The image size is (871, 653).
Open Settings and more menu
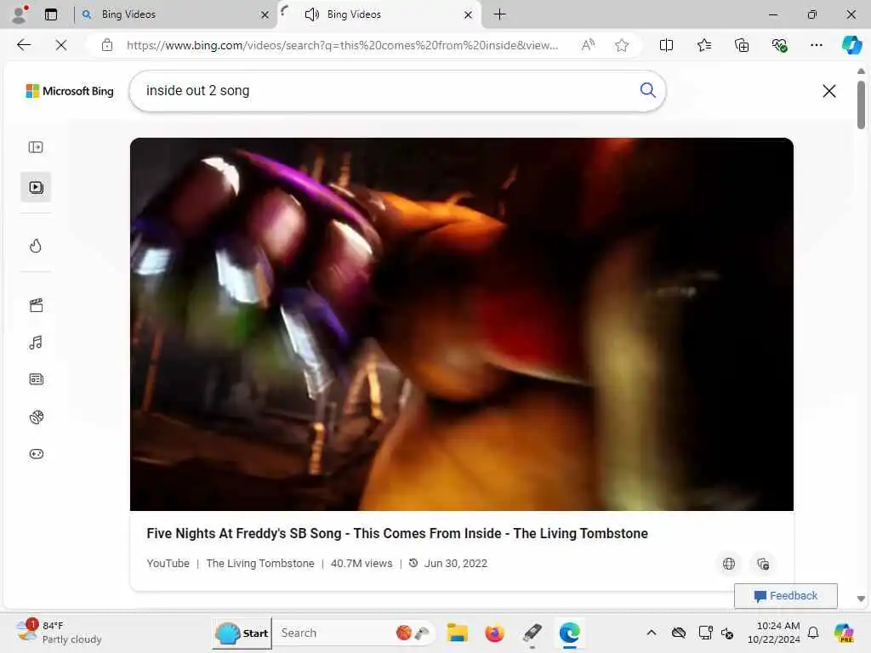point(816,45)
